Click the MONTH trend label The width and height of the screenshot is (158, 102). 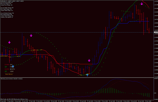(x=12, y=69)
